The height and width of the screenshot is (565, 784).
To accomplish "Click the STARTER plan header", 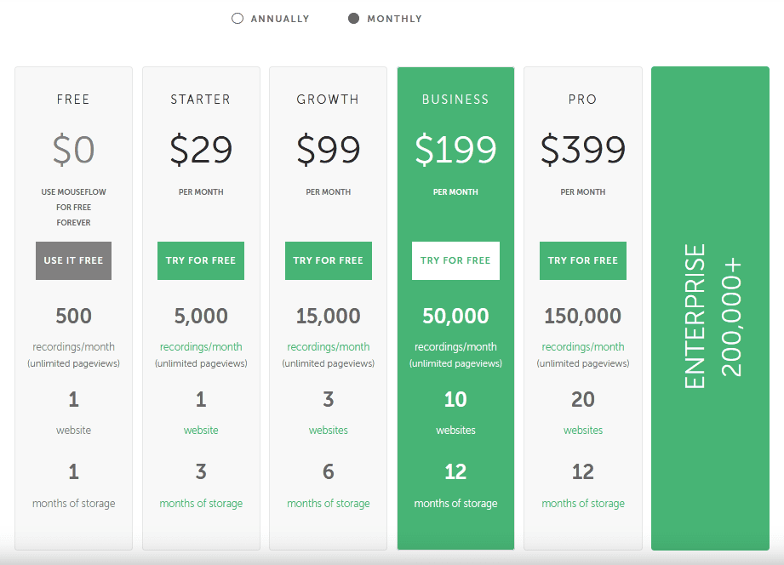I will point(200,100).
